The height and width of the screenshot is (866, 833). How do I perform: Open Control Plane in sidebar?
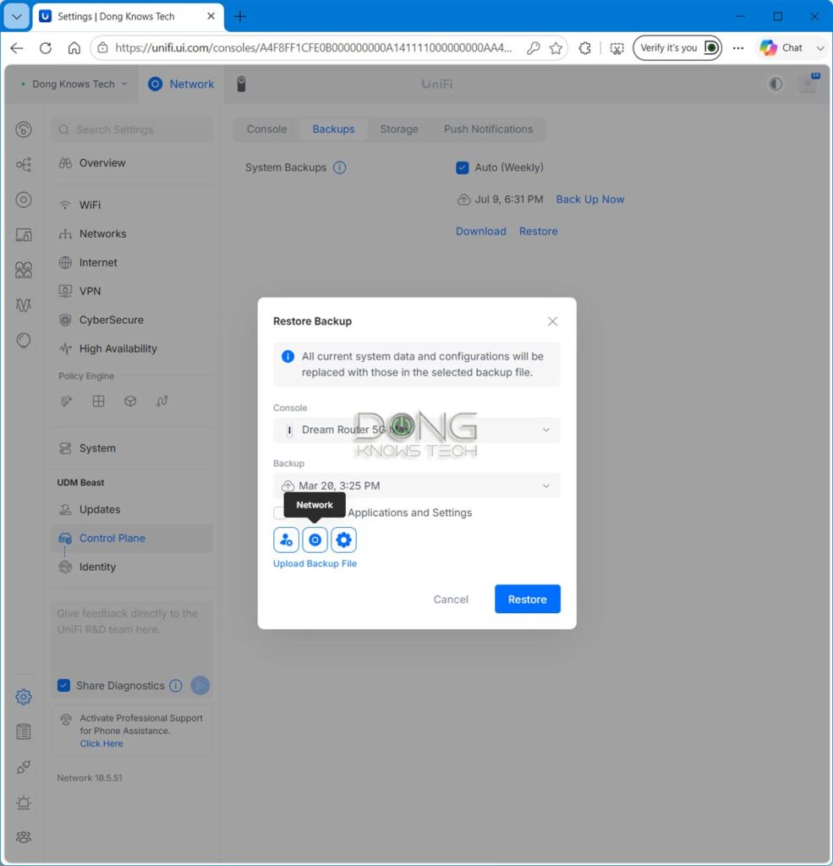133,538
